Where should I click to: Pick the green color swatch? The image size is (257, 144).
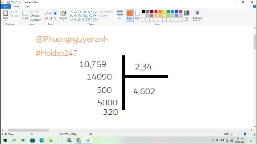coord(168,12)
